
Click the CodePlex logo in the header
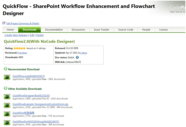point(177,9)
